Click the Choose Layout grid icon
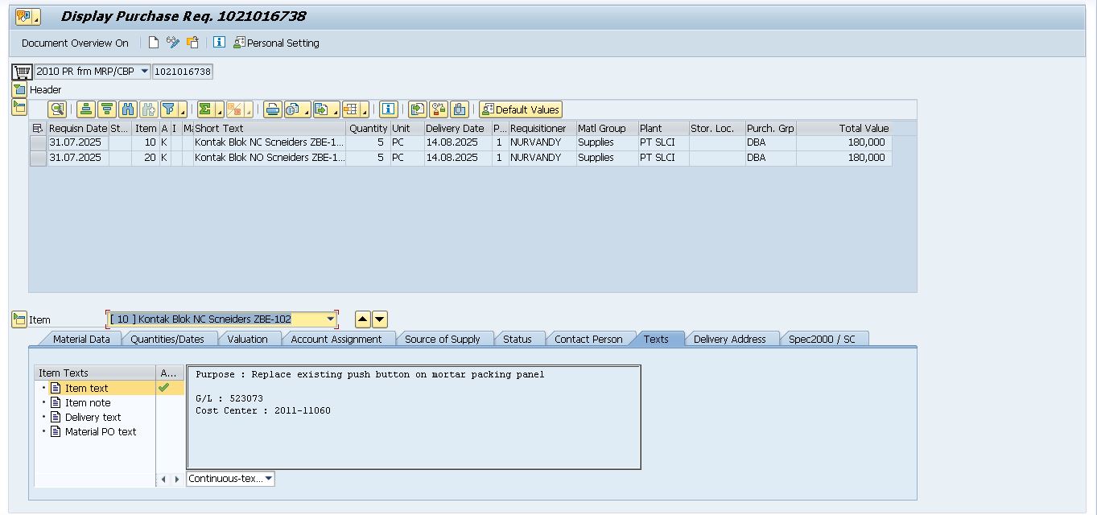1097x515 pixels. click(x=350, y=109)
